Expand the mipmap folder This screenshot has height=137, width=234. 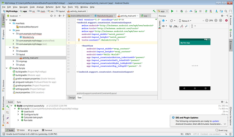point(13,61)
